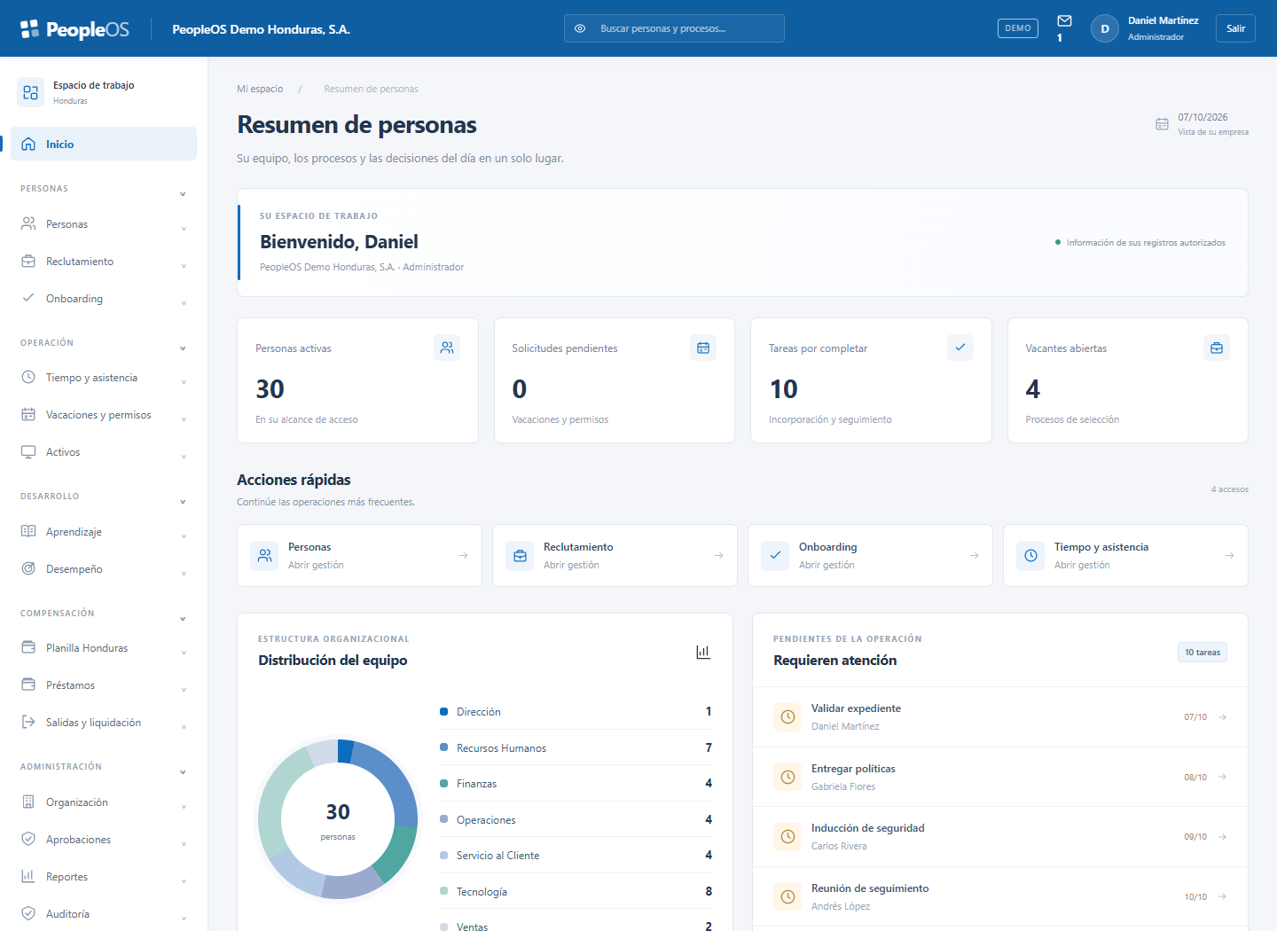Expand the Vacaciones y permisos chevron

pyautogui.click(x=184, y=419)
